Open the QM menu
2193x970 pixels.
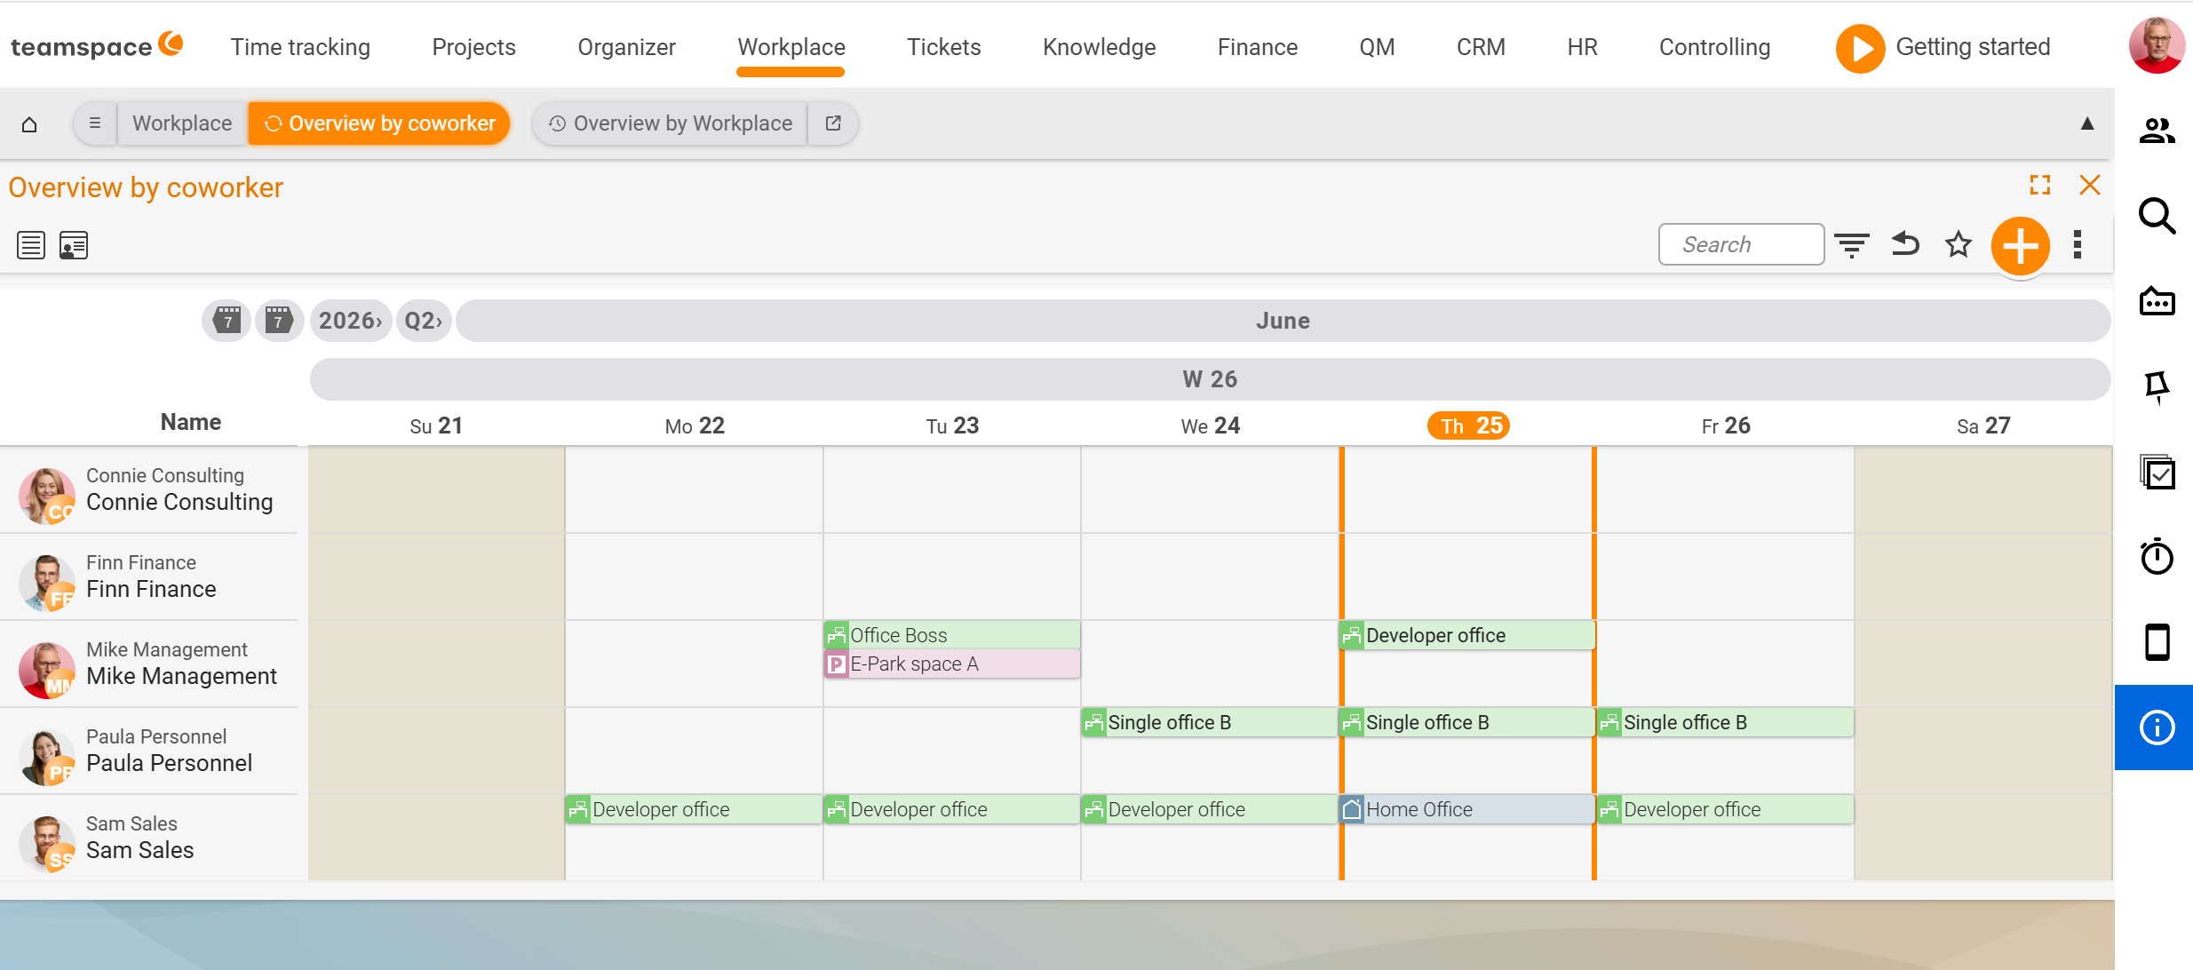click(x=1377, y=47)
